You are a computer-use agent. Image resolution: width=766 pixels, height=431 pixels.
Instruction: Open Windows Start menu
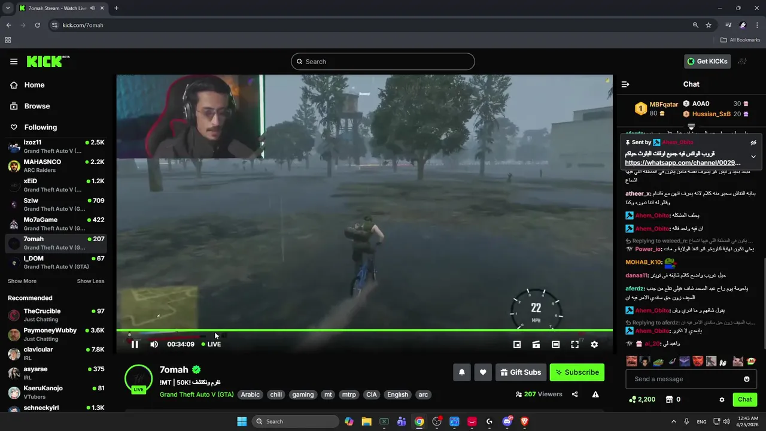(x=242, y=421)
